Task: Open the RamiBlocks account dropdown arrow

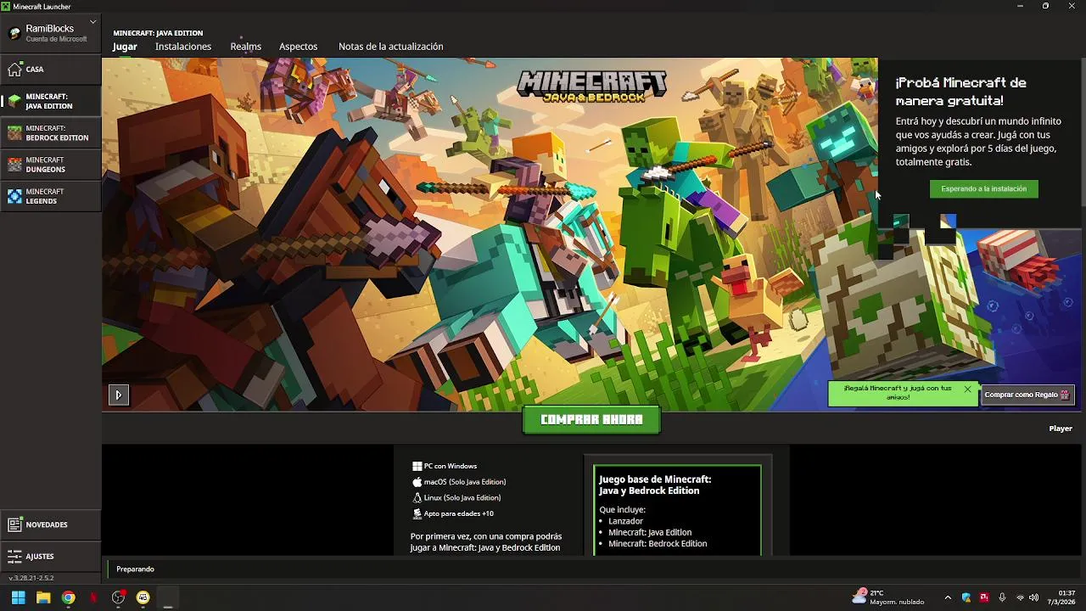Action: (x=92, y=22)
